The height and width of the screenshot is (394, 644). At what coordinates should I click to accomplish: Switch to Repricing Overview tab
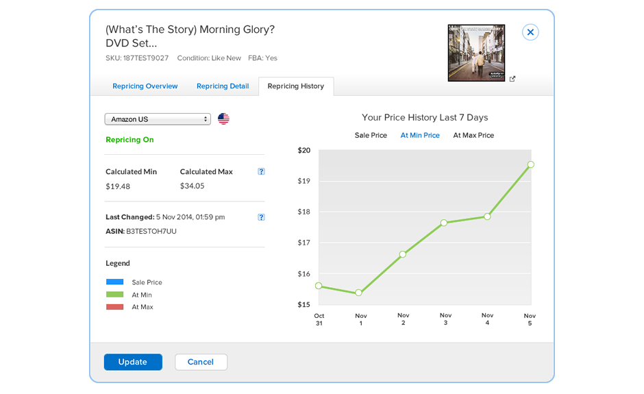click(145, 86)
